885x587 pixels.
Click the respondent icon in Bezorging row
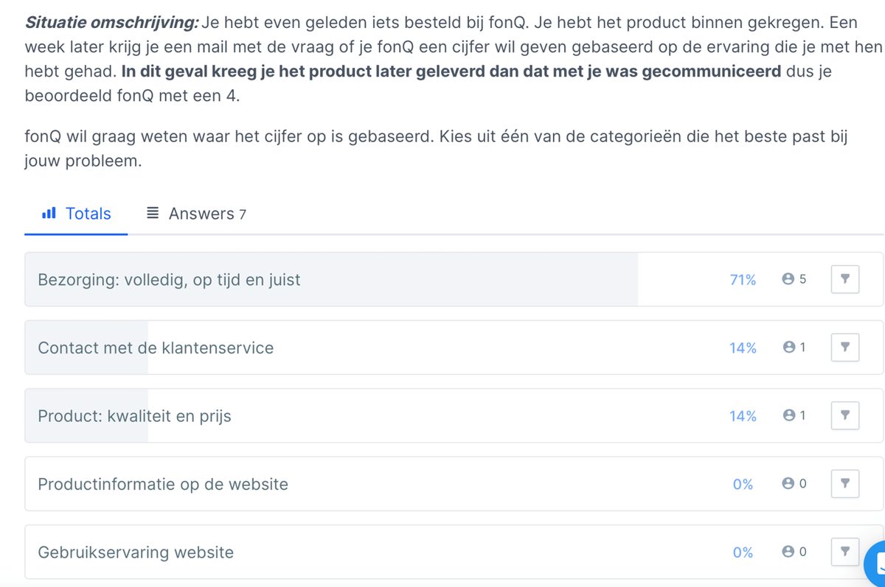(788, 280)
